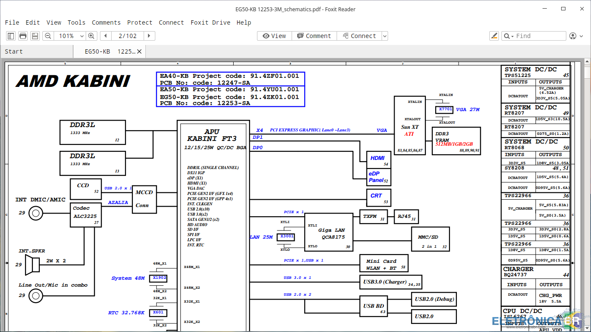Go to the next page arrow
This screenshot has height=332, width=591.
click(x=149, y=36)
